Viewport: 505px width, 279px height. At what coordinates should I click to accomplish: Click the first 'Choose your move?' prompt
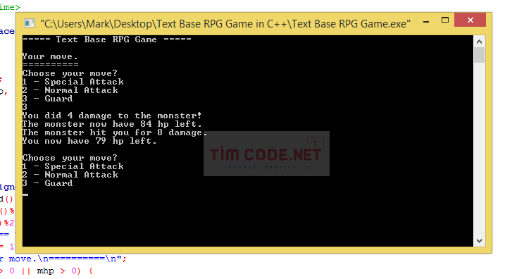pyautogui.click(x=70, y=73)
